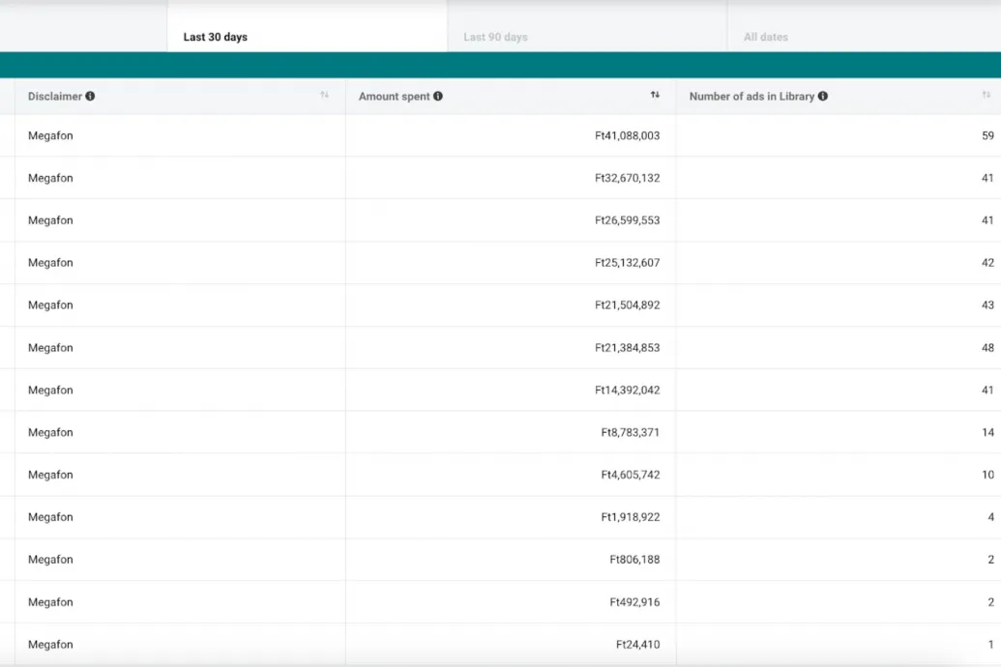Click ad count 14 in Ft8,783,371 row
Image resolution: width=1001 pixels, height=667 pixels.
pos(987,433)
